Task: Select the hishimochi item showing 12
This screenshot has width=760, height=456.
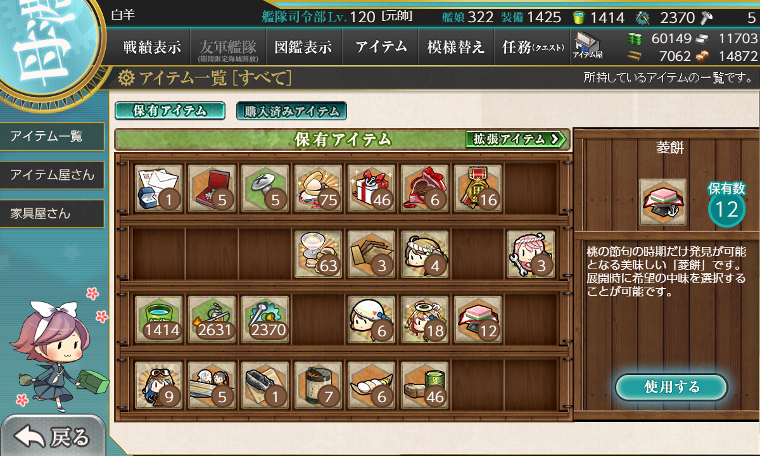Action: pyautogui.click(x=478, y=319)
